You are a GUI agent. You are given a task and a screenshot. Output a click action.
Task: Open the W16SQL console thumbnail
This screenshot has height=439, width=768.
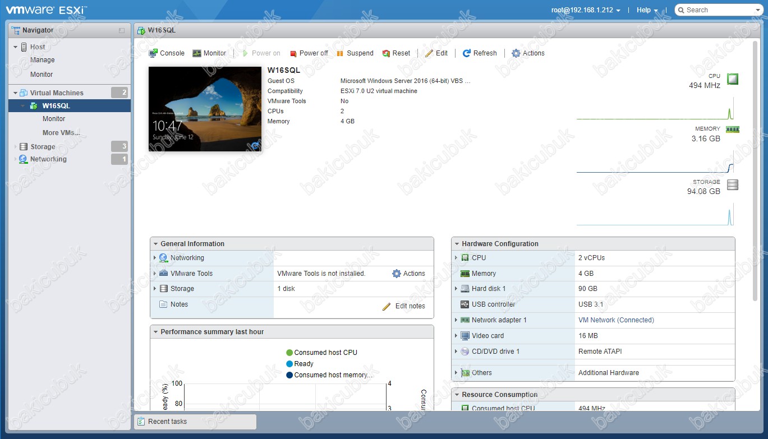205,109
